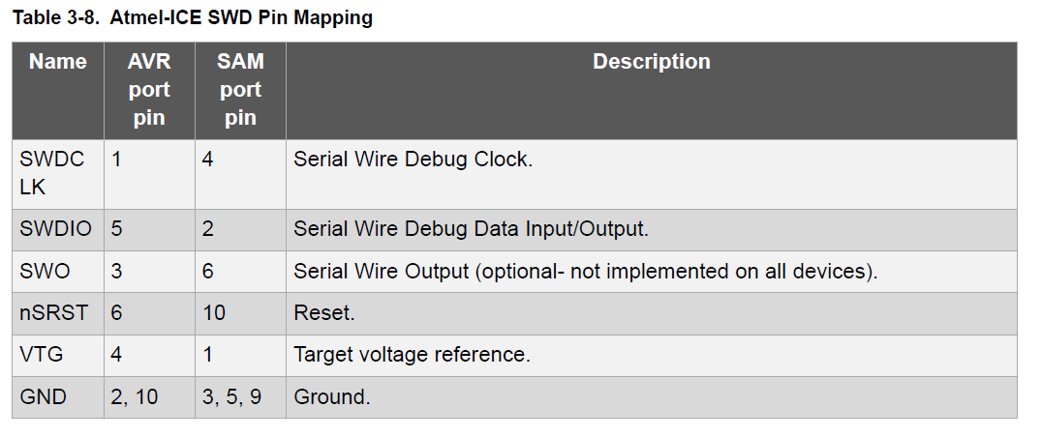Select the VTG name cell
The image size is (1041, 437).
tap(42, 355)
